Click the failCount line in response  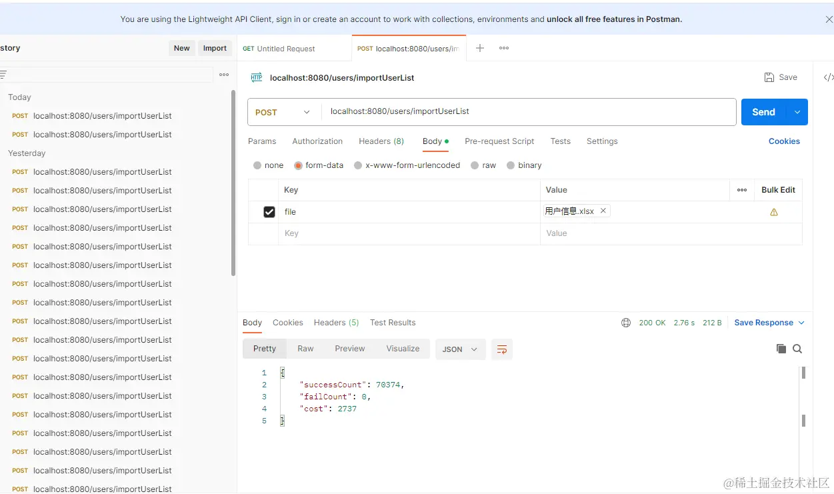click(x=335, y=397)
